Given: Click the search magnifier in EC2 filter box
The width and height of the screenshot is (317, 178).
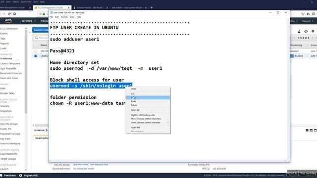Looking at the screenshot, I should pos(36,38).
